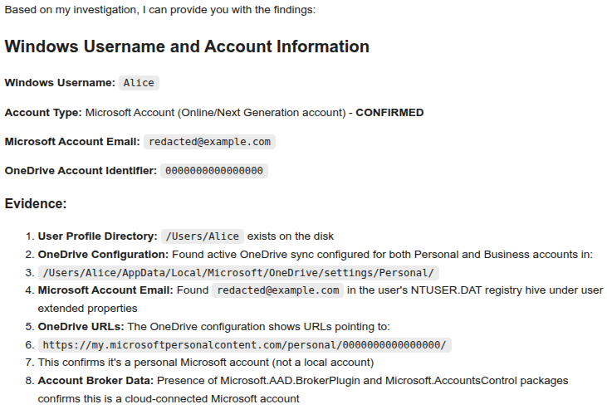Click the Windows Username bold label

point(60,83)
